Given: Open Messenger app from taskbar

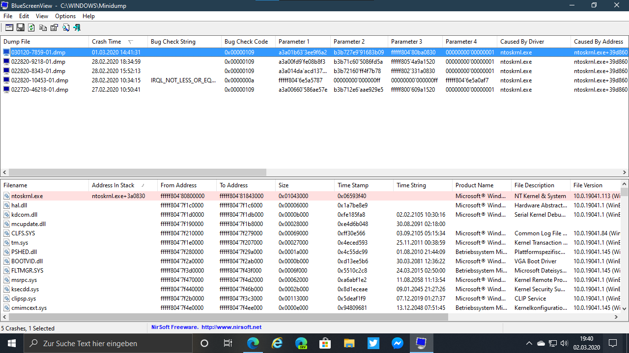Looking at the screenshot, I should click(x=397, y=343).
